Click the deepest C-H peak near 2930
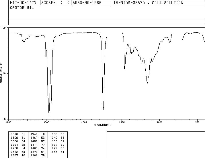 click(49, 114)
